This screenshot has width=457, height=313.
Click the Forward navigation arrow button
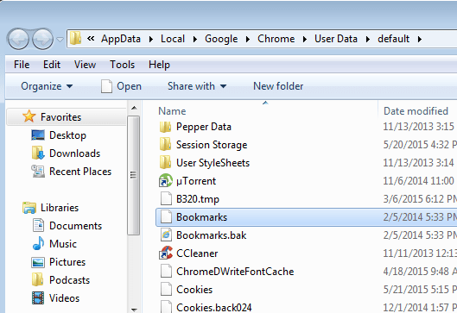coord(42,39)
